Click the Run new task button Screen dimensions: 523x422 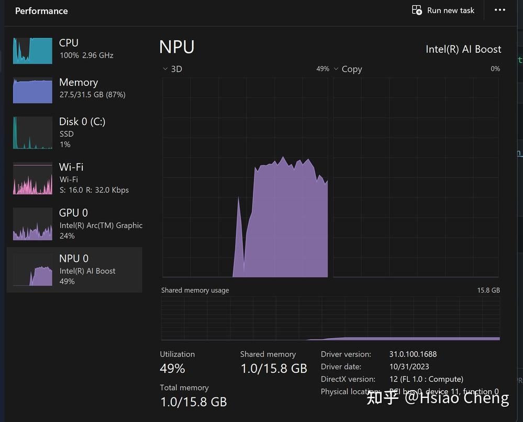[x=443, y=10]
